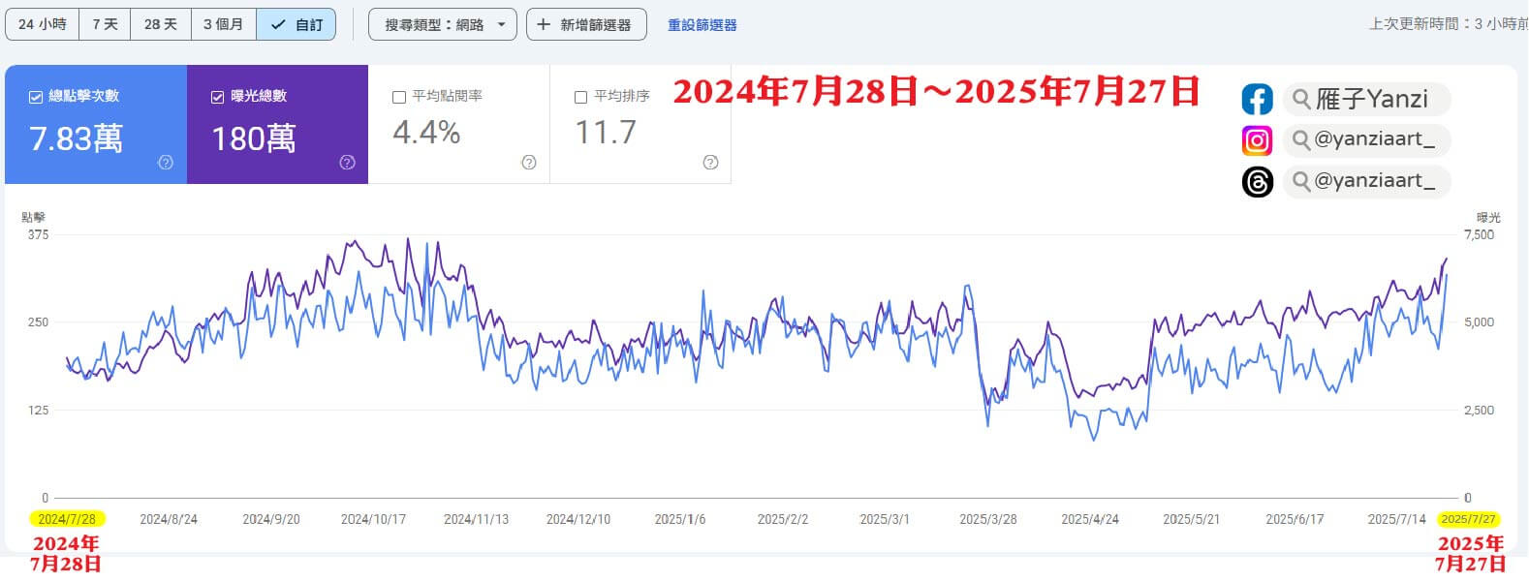Select the 24 小時 date range tab

pyautogui.click(x=42, y=24)
